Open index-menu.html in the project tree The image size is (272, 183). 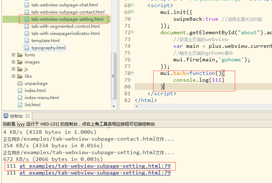(42, 97)
